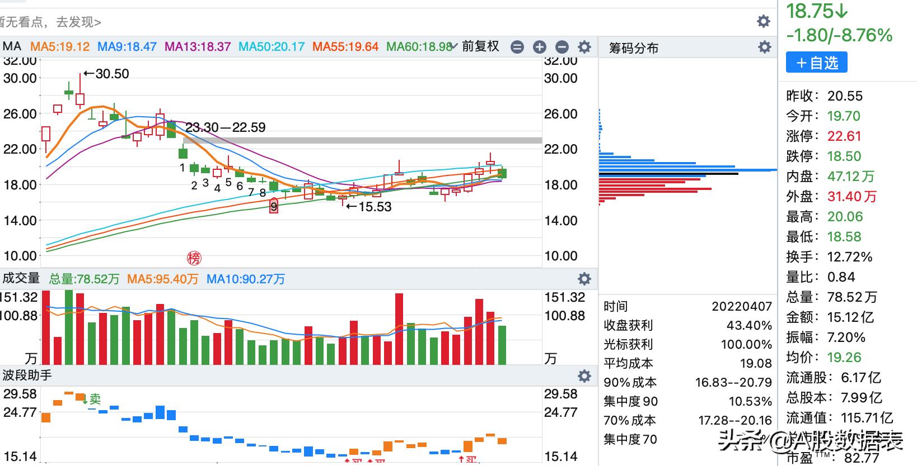Viewport: 917px width, 466px height.
Task: Click 总股本 value 7.99亿
Action: (x=862, y=398)
